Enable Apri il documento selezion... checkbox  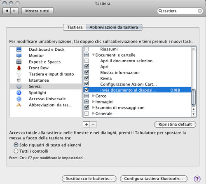tap(87, 61)
